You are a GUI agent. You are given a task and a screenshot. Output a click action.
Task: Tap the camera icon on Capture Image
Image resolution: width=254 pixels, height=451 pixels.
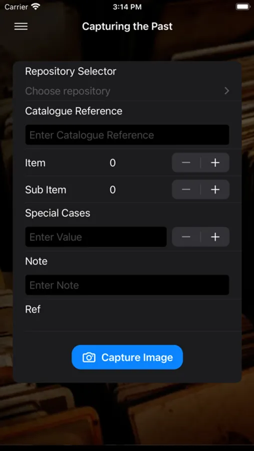[89, 357]
